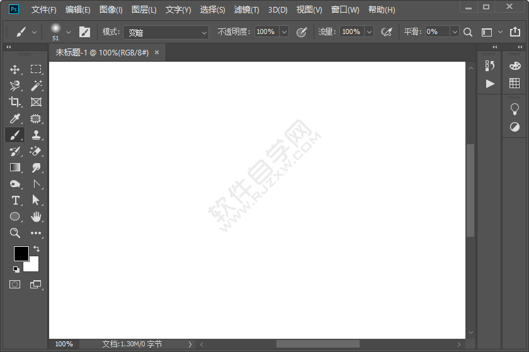This screenshot has height=352, width=529.
Task: Select the Crop tool
Action: click(x=14, y=102)
